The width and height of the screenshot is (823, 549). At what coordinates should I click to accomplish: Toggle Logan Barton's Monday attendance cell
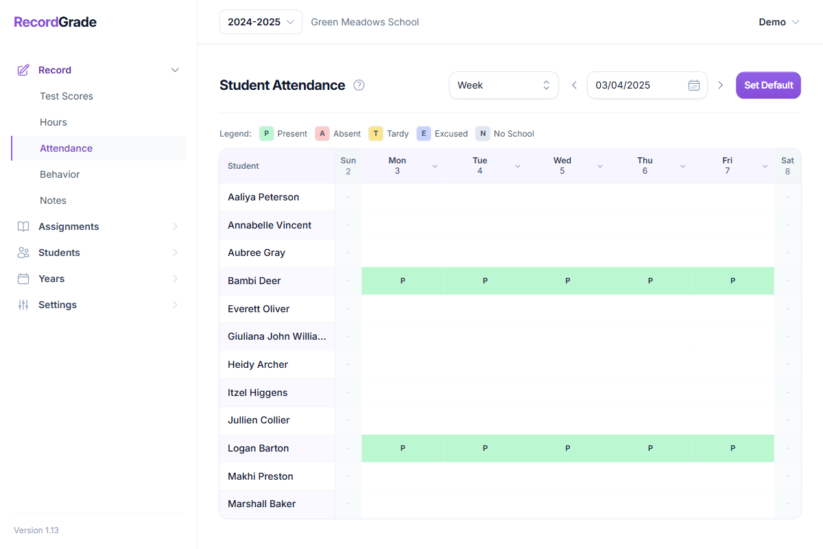(x=403, y=448)
